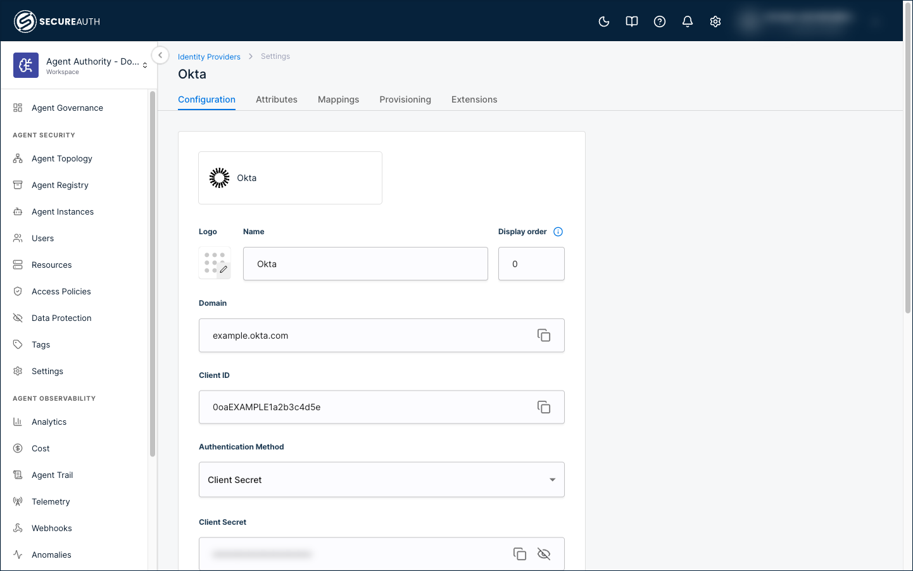This screenshot has width=913, height=571.
Task: Click the Anomalies icon
Action: [x=18, y=555]
